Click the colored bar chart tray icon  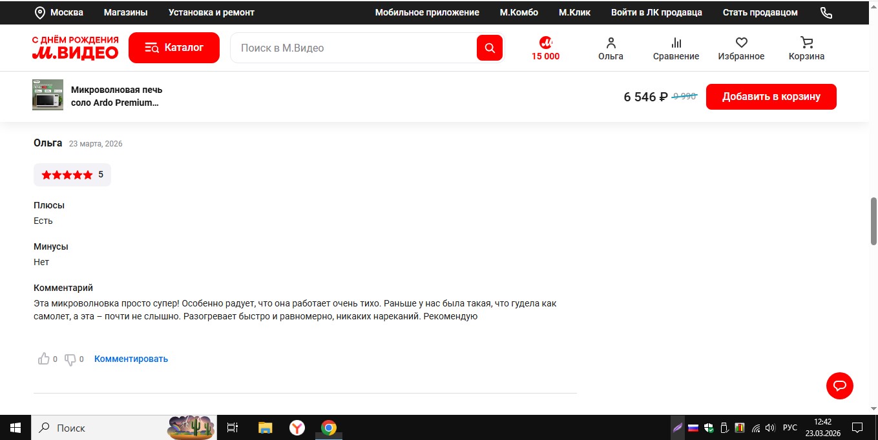tap(740, 428)
